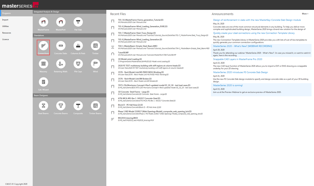The width and height of the screenshot is (314, 186).
Task: Launch the Pile Caps module
Action: pos(78,64)
